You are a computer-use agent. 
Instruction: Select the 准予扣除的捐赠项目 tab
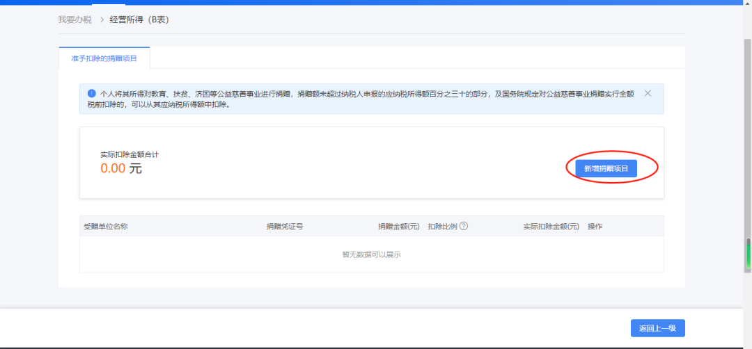(104, 58)
